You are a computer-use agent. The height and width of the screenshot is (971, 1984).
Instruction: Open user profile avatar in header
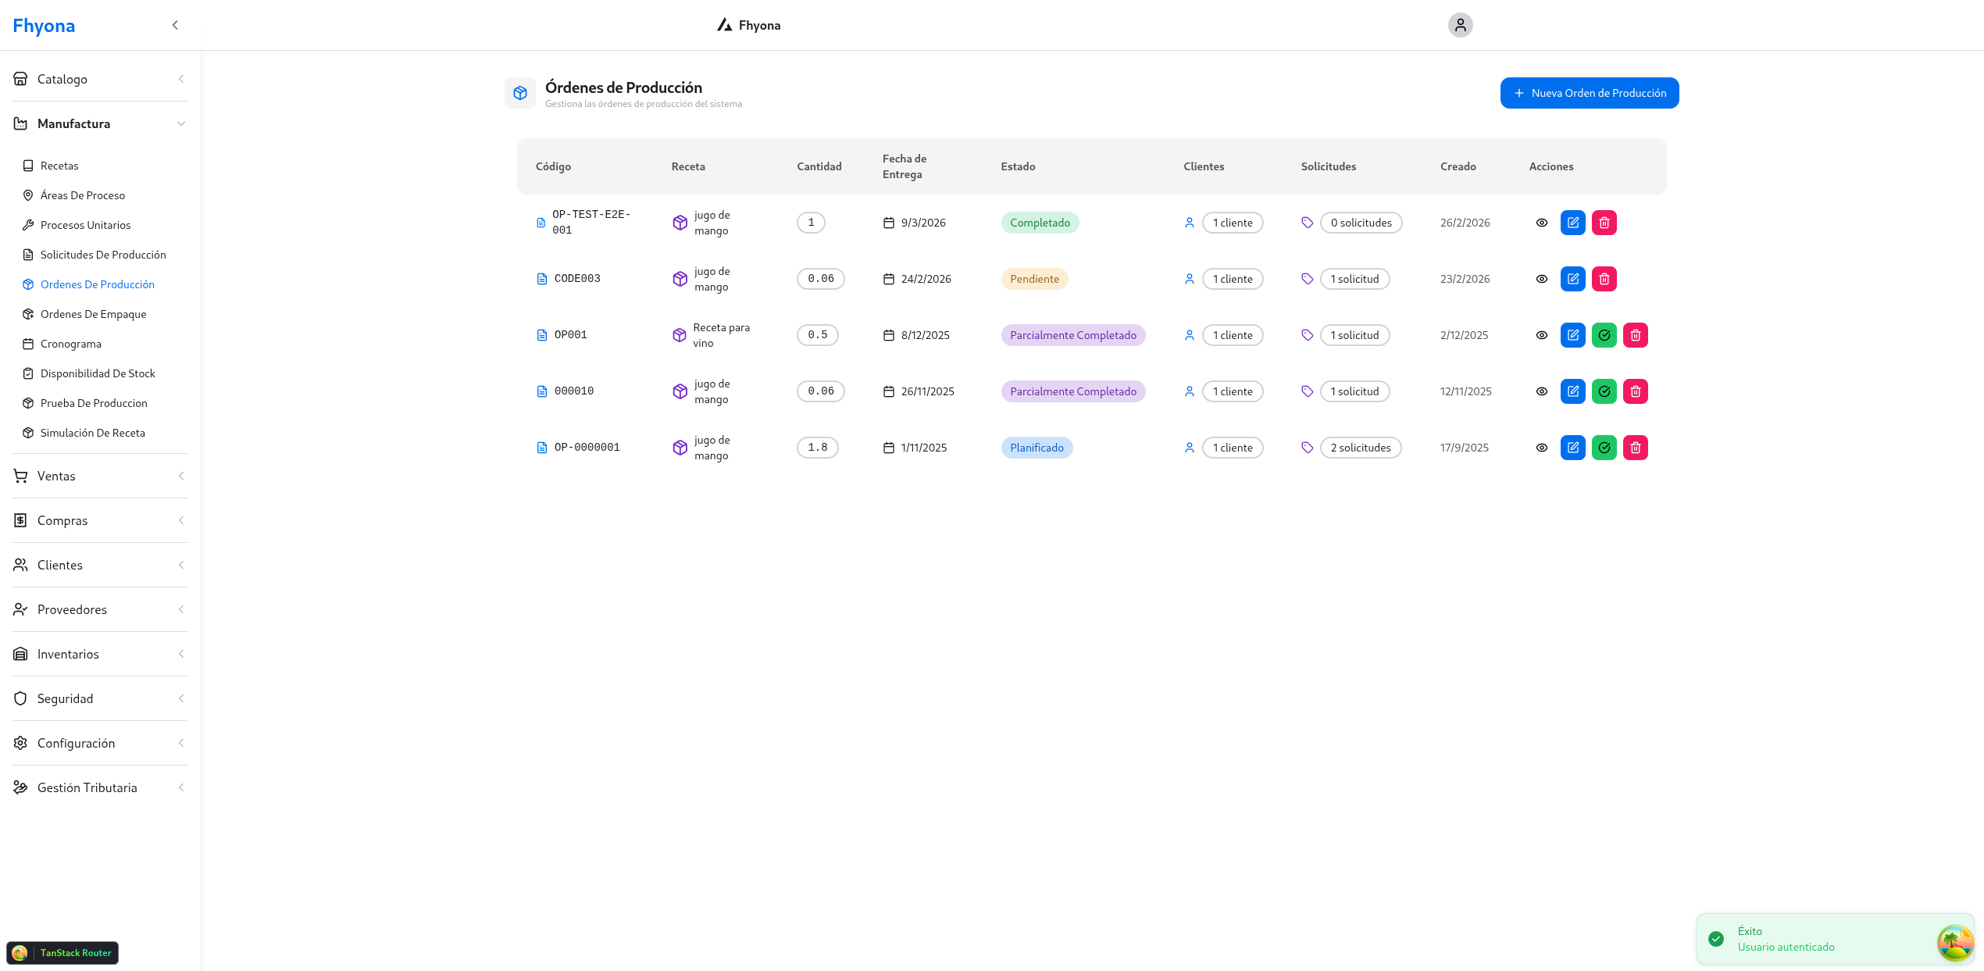(1460, 25)
